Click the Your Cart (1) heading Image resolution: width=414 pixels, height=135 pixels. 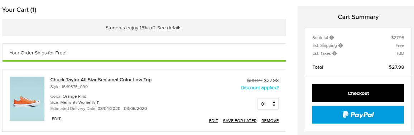19,10
